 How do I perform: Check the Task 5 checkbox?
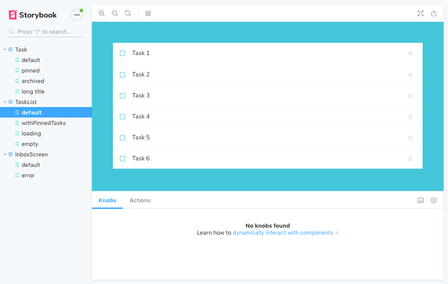pyautogui.click(x=122, y=138)
